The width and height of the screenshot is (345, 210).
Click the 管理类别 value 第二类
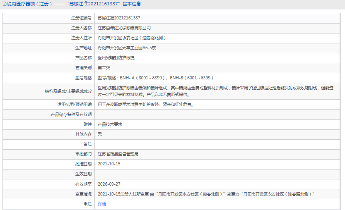point(104,68)
